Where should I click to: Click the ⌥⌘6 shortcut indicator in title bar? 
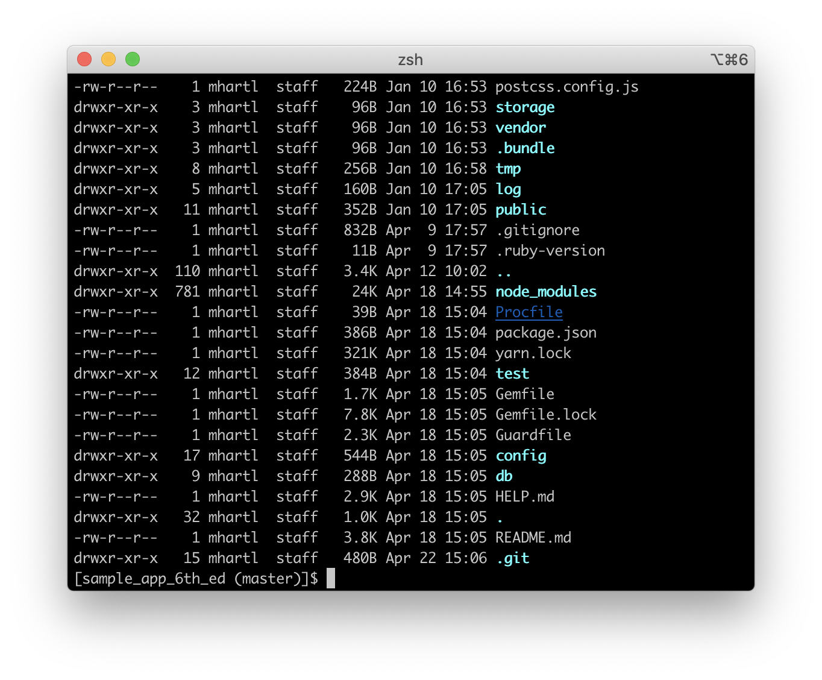[x=729, y=60]
